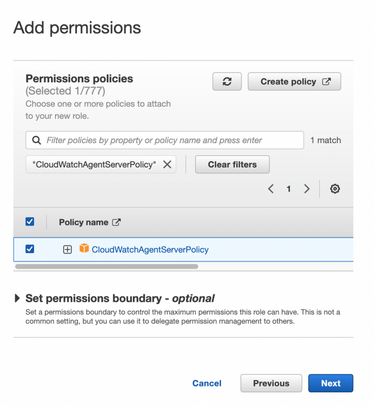Click the orange AWS managed policy icon
The width and height of the screenshot is (374, 406).
(84, 249)
